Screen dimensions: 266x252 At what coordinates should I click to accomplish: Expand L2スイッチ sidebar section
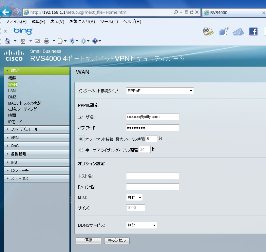(x=37, y=170)
